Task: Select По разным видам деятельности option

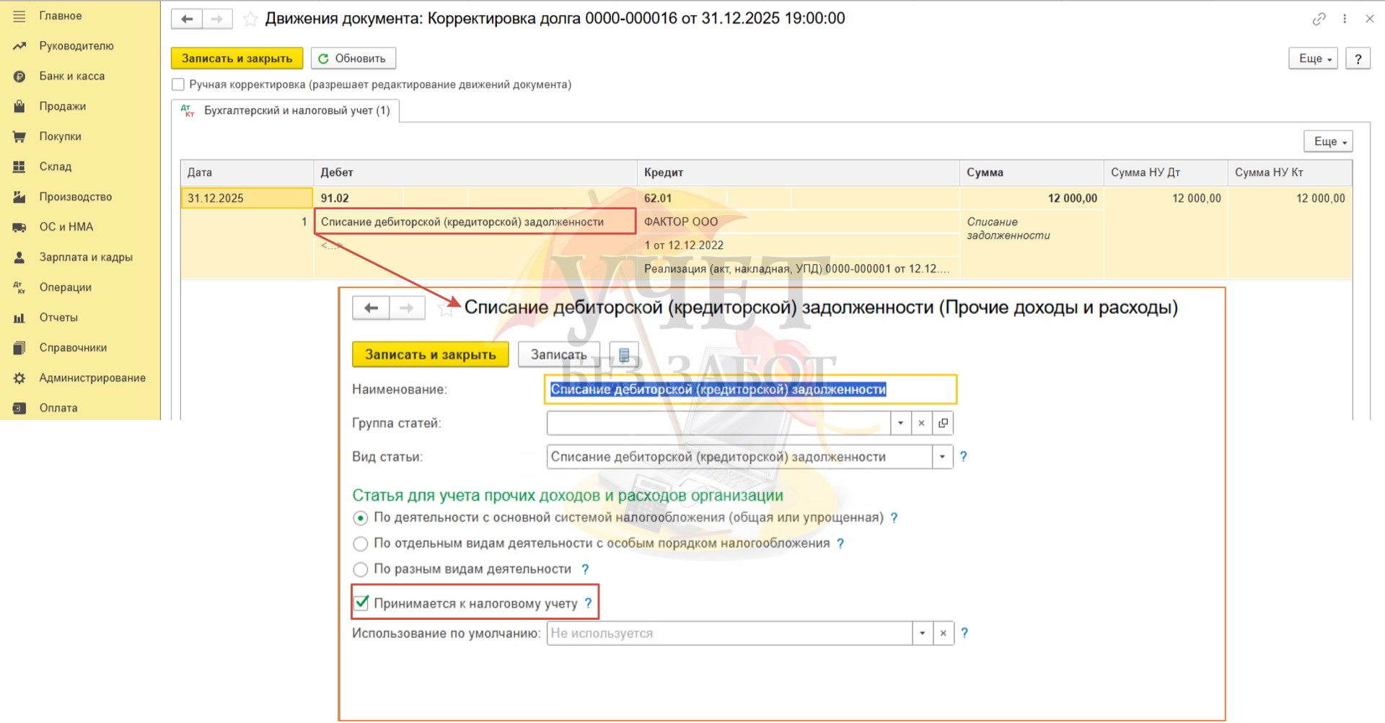Action: point(361,569)
